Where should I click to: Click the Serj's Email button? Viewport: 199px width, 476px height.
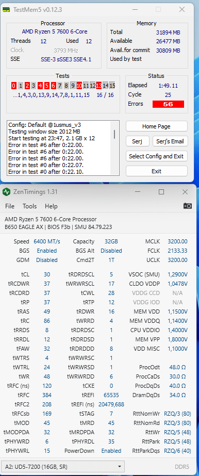[x=170, y=141]
